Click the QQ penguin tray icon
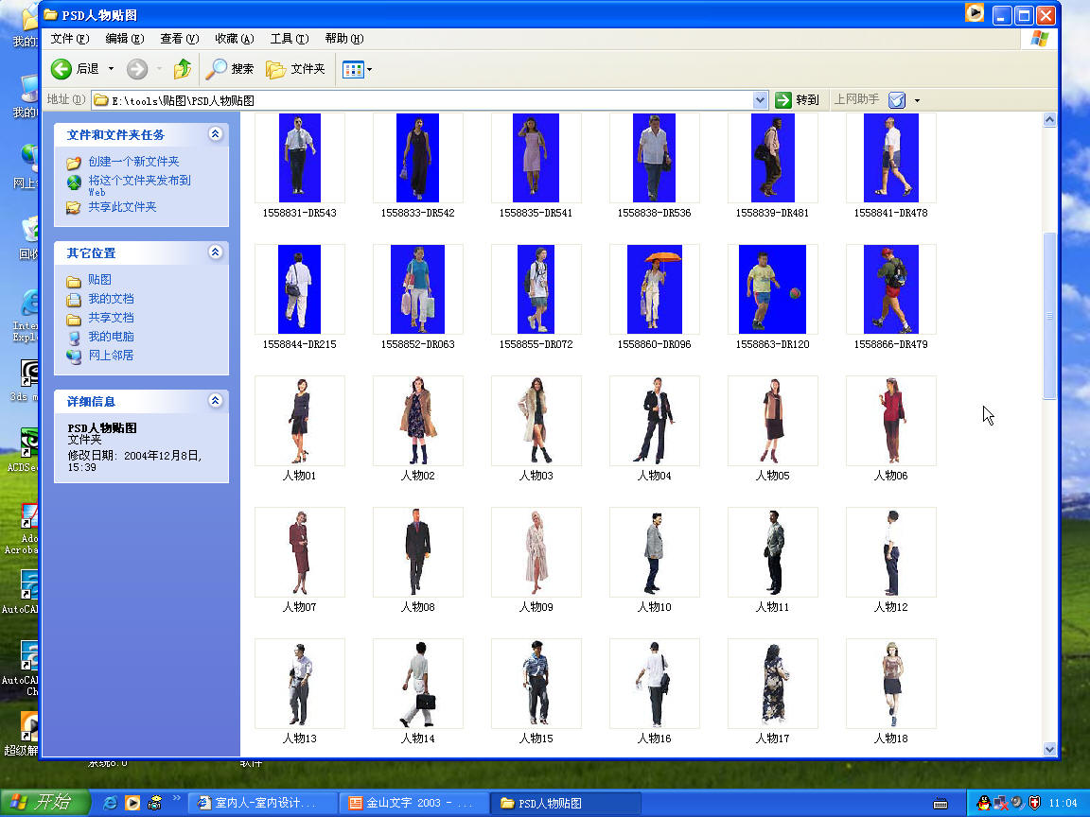The image size is (1090, 817). point(983,803)
